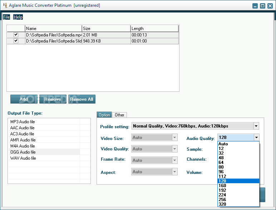The width and height of the screenshot is (276, 210).
Task: Click the Add button
Action: pyautogui.click(x=24, y=99)
